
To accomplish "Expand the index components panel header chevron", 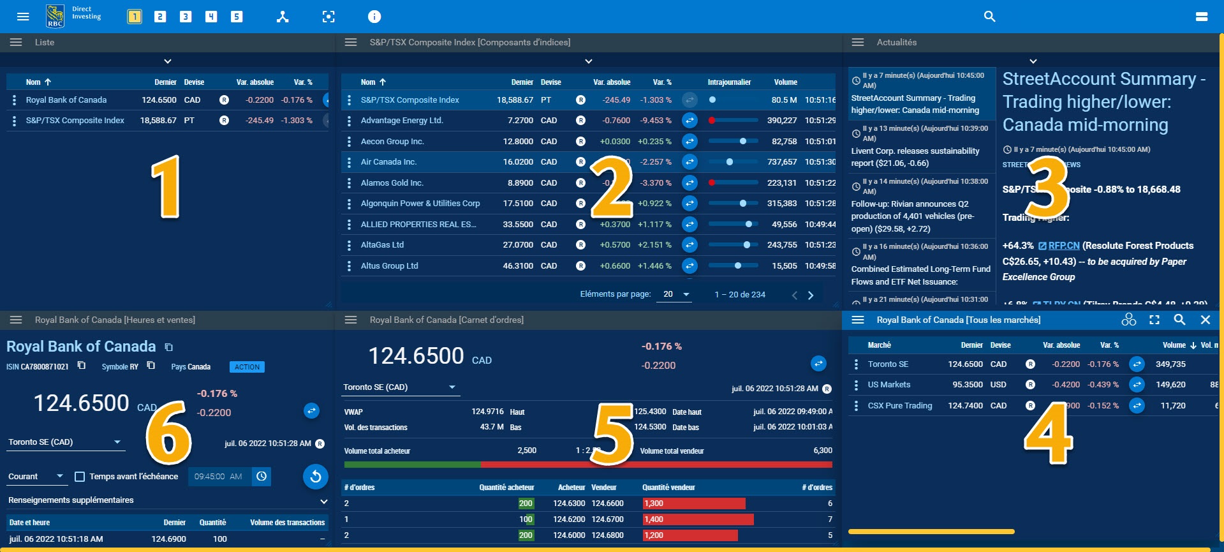I will click(589, 61).
